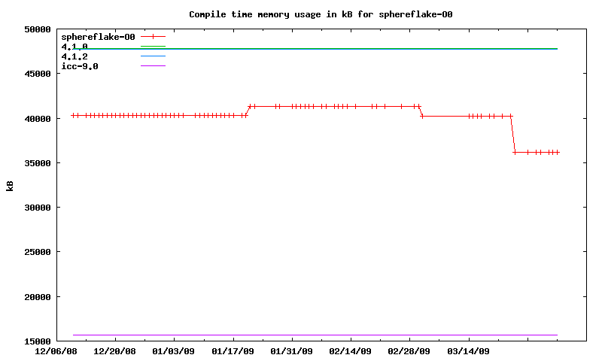Click the icc-9.0 legend line sample

point(153,66)
